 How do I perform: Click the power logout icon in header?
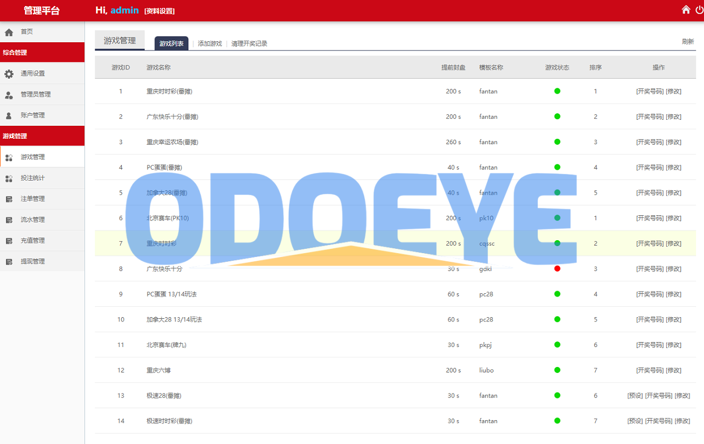pyautogui.click(x=700, y=9)
